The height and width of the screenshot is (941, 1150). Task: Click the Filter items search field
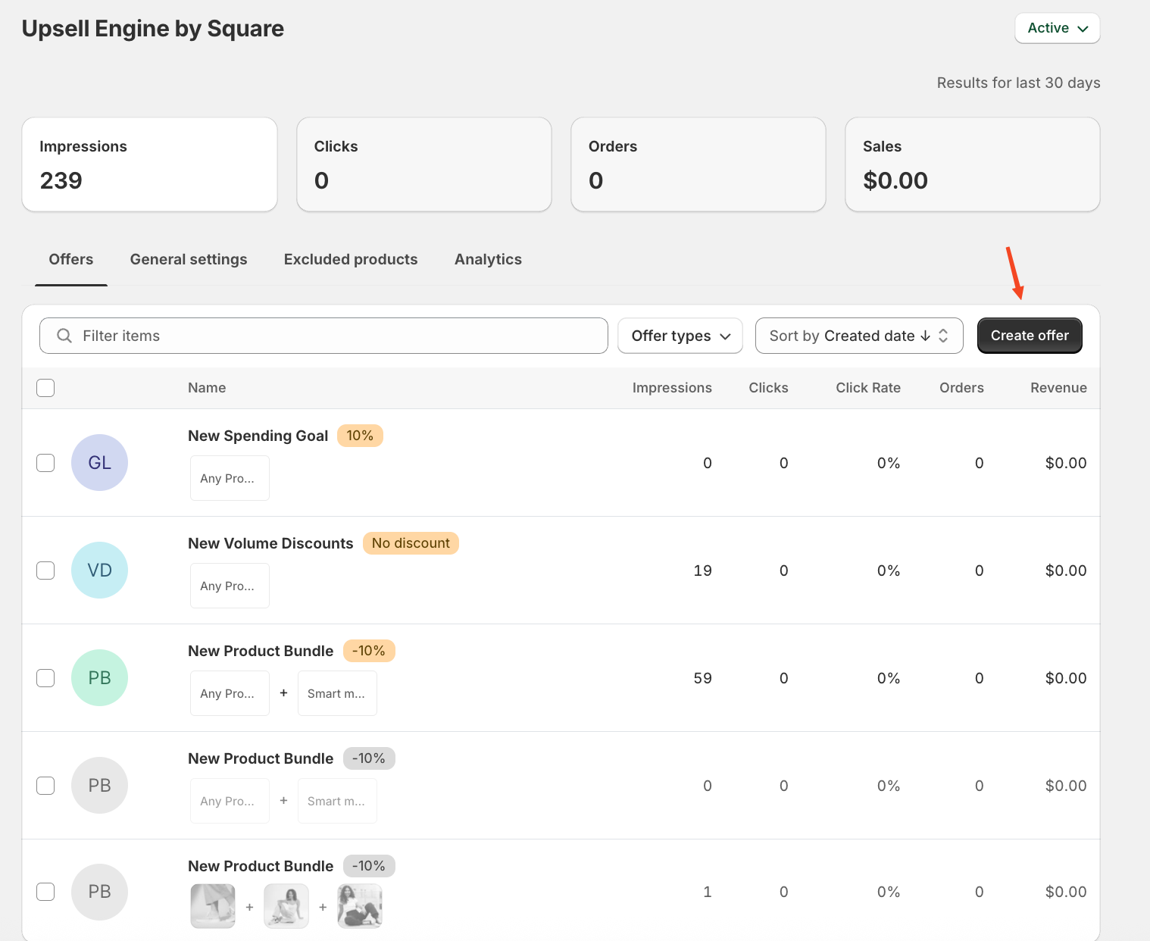(323, 336)
